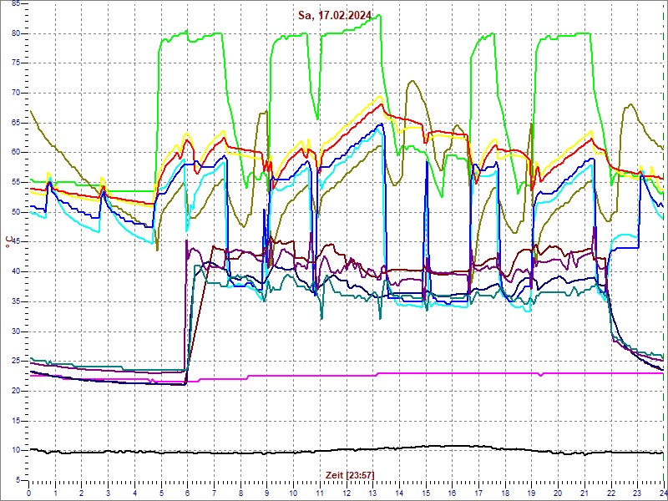Image resolution: width=668 pixels, height=501 pixels.
Task: Click hour 6 on the time axis
Action: pyautogui.click(x=187, y=492)
